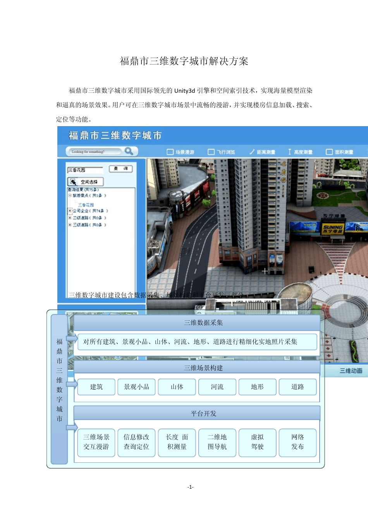The image size is (368, 520).
Task: Click the arrow pointing to 三维数据采集
Action: click(72, 338)
